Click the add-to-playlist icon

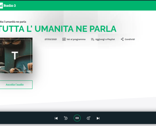[x=93, y=39]
